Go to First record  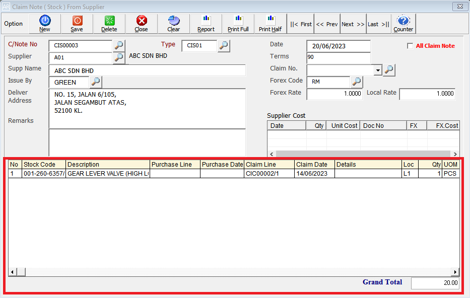[301, 24]
